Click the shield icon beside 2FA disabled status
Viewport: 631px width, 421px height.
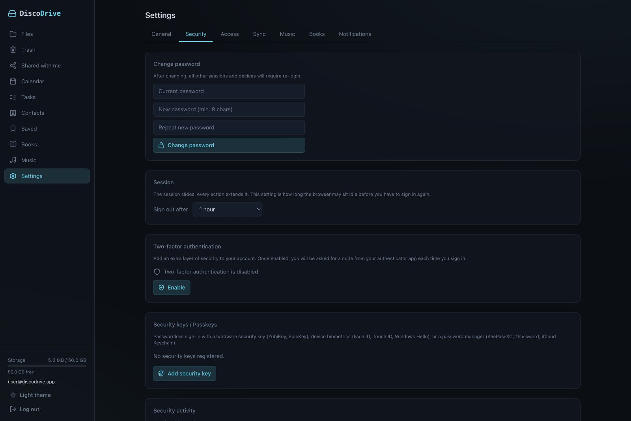[157, 272]
